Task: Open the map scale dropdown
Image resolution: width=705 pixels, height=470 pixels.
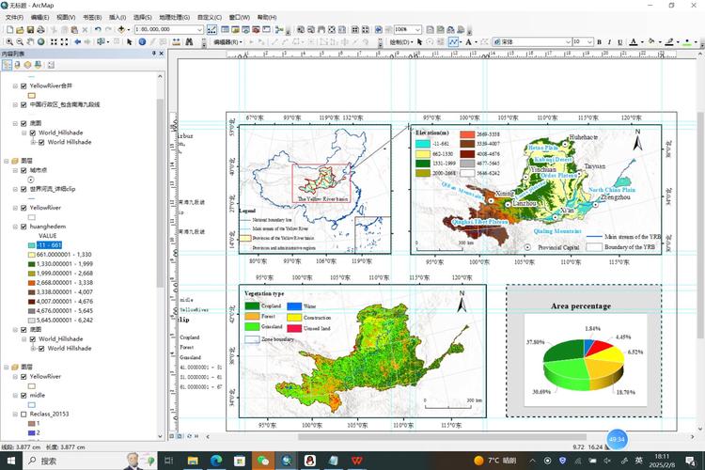Action: [199, 30]
